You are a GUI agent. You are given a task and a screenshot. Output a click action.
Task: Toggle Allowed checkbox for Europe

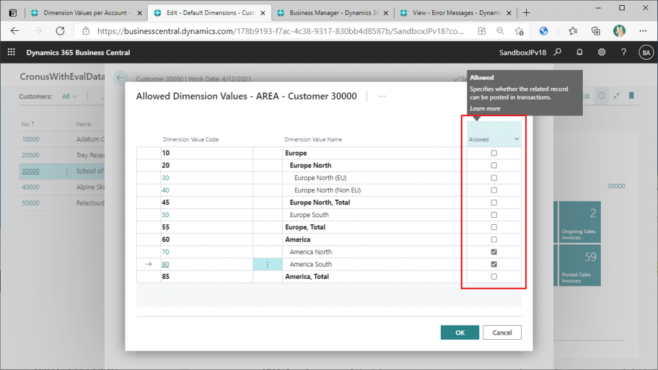click(494, 153)
